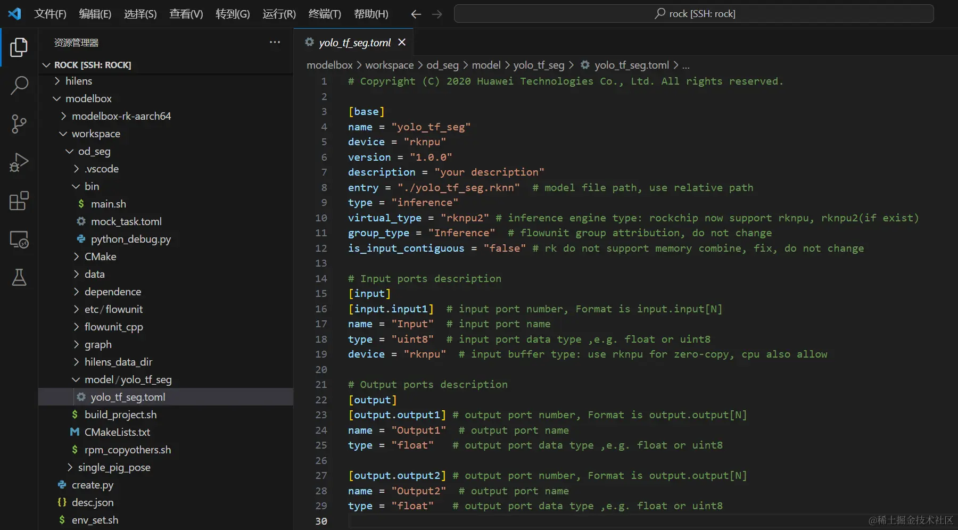Open the 运行(R) menu

pos(279,14)
